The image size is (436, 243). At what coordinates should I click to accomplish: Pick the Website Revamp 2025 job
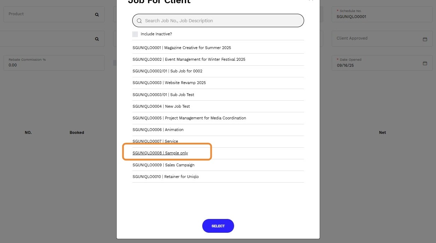(x=169, y=83)
